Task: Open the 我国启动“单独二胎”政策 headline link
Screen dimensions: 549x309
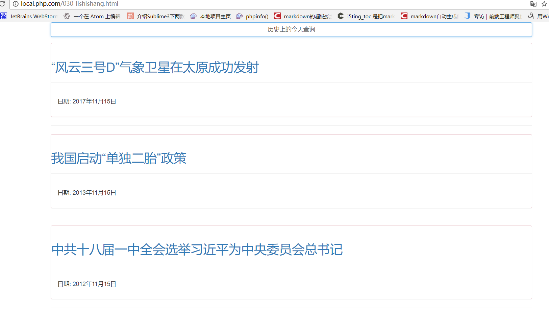Action: [119, 159]
